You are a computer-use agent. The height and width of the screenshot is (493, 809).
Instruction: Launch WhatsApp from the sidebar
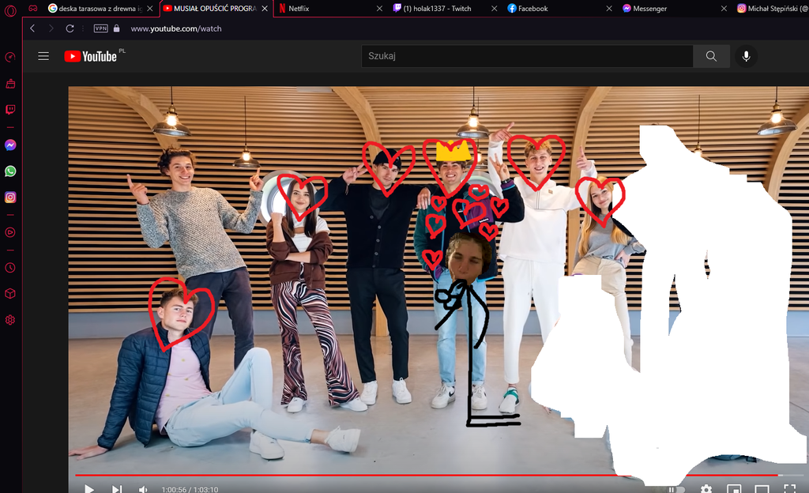pos(10,171)
